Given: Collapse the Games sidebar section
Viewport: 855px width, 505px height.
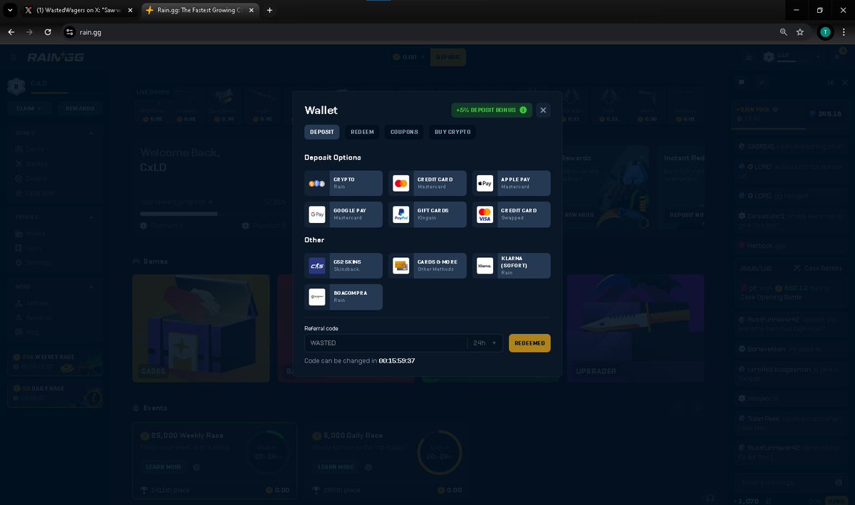Looking at the screenshot, I should point(91,133).
